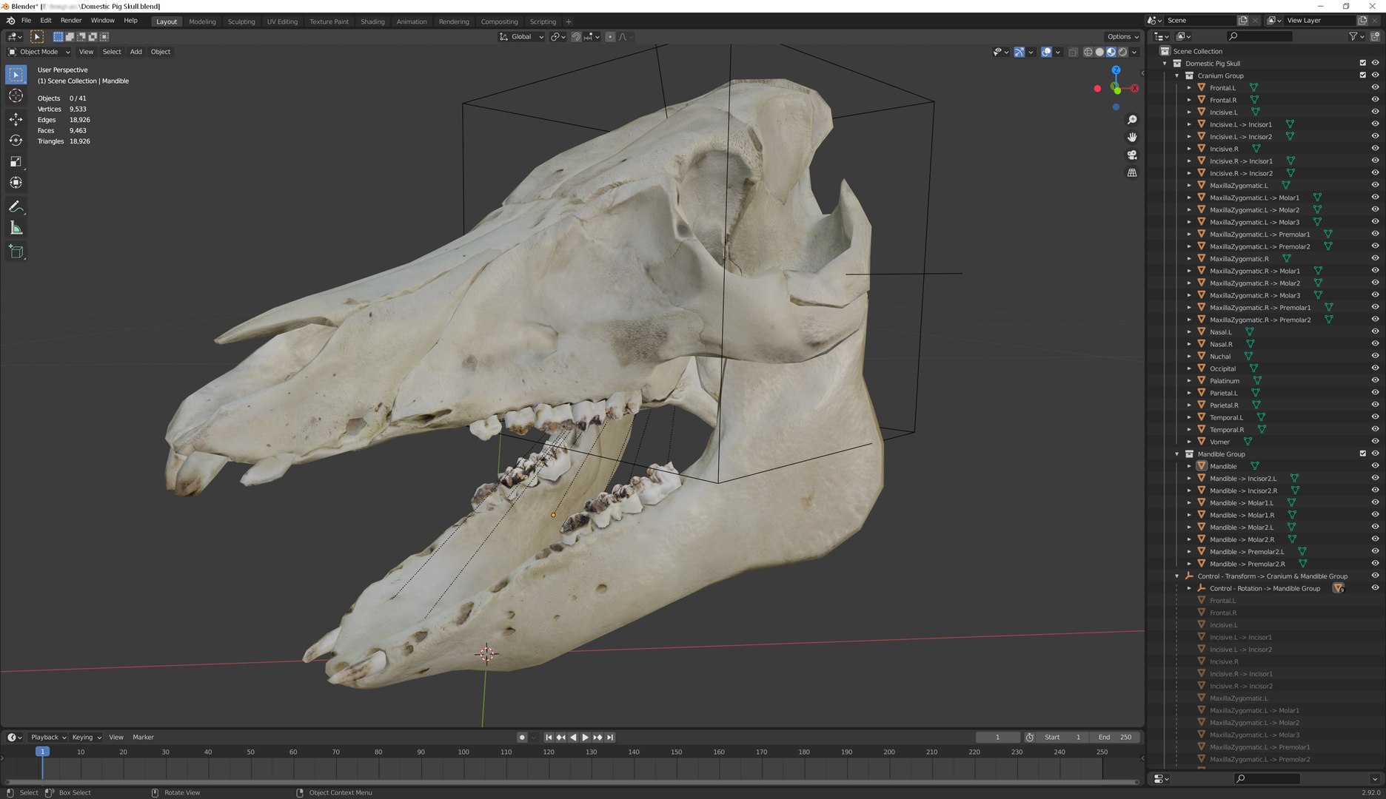
Task: Switch perspective/orthographic grid icon
Action: pos(1132,173)
